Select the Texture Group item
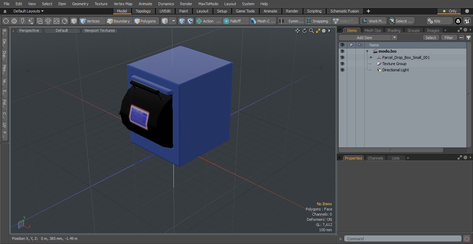This screenshot has height=244, width=473. coord(394,64)
